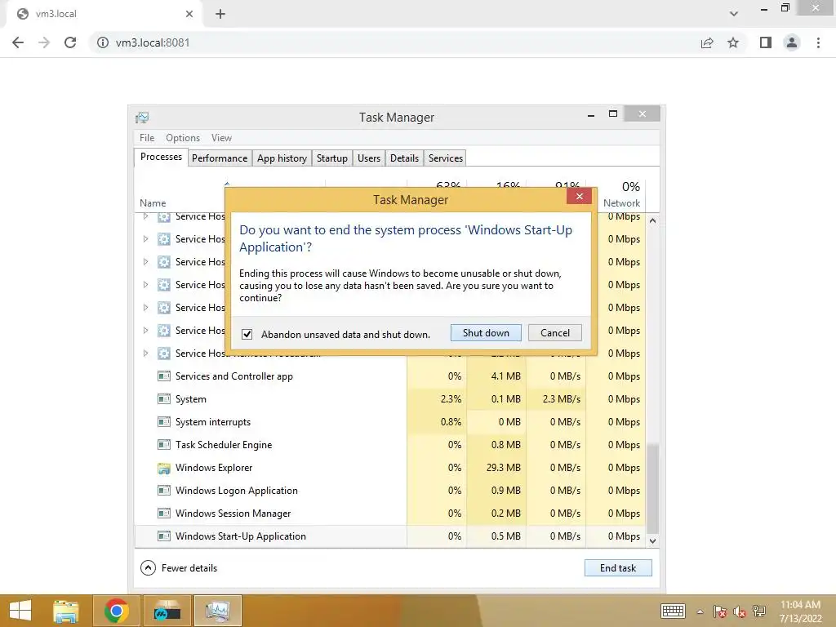This screenshot has height=627, width=836.
Task: Click the muted volume tray icon
Action: 740,611
